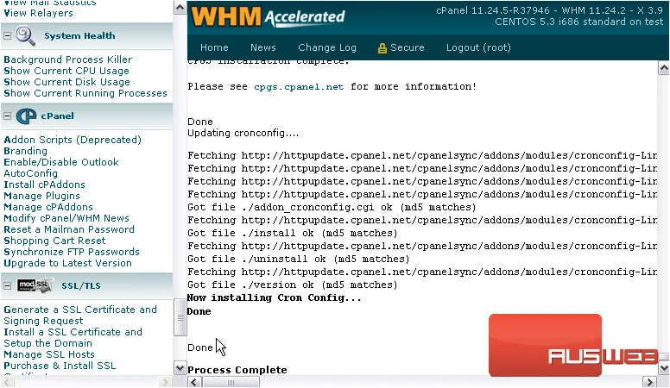Open View Relayers
Screen dimensions: 670x388
pos(39,13)
